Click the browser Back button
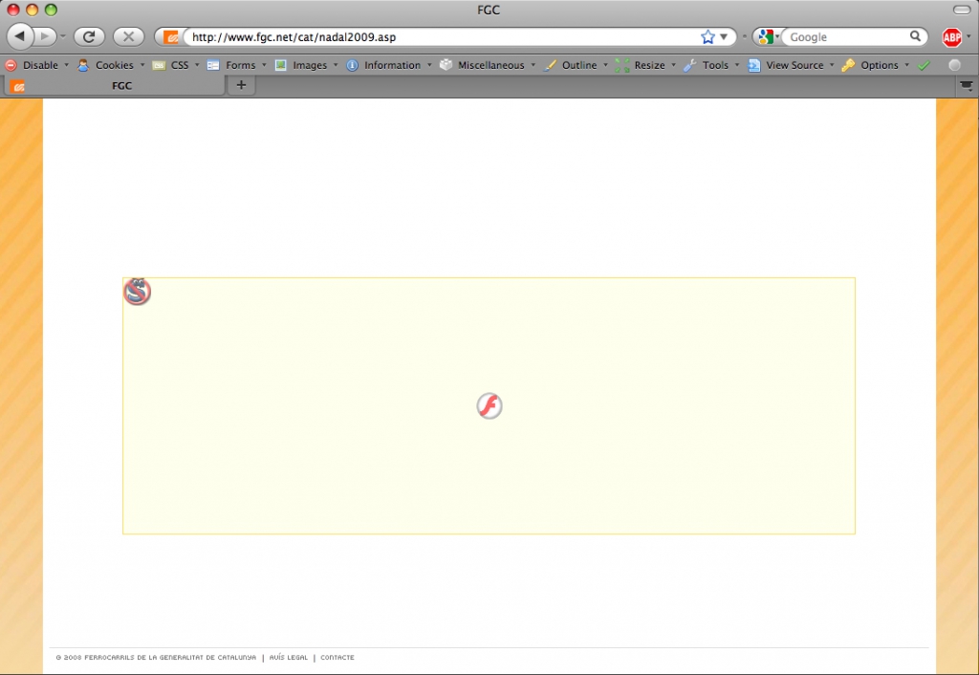979x675 pixels. point(21,36)
